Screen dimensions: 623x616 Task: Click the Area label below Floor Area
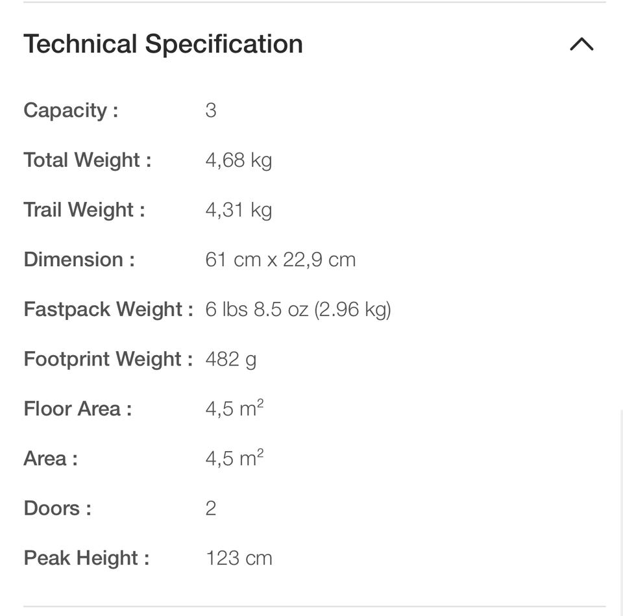point(51,459)
